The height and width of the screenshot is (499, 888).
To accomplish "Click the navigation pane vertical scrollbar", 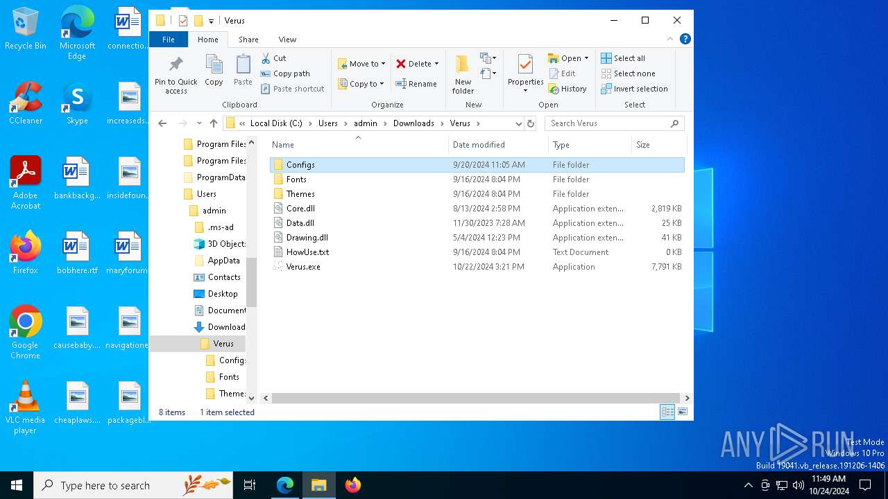I will tap(251, 282).
